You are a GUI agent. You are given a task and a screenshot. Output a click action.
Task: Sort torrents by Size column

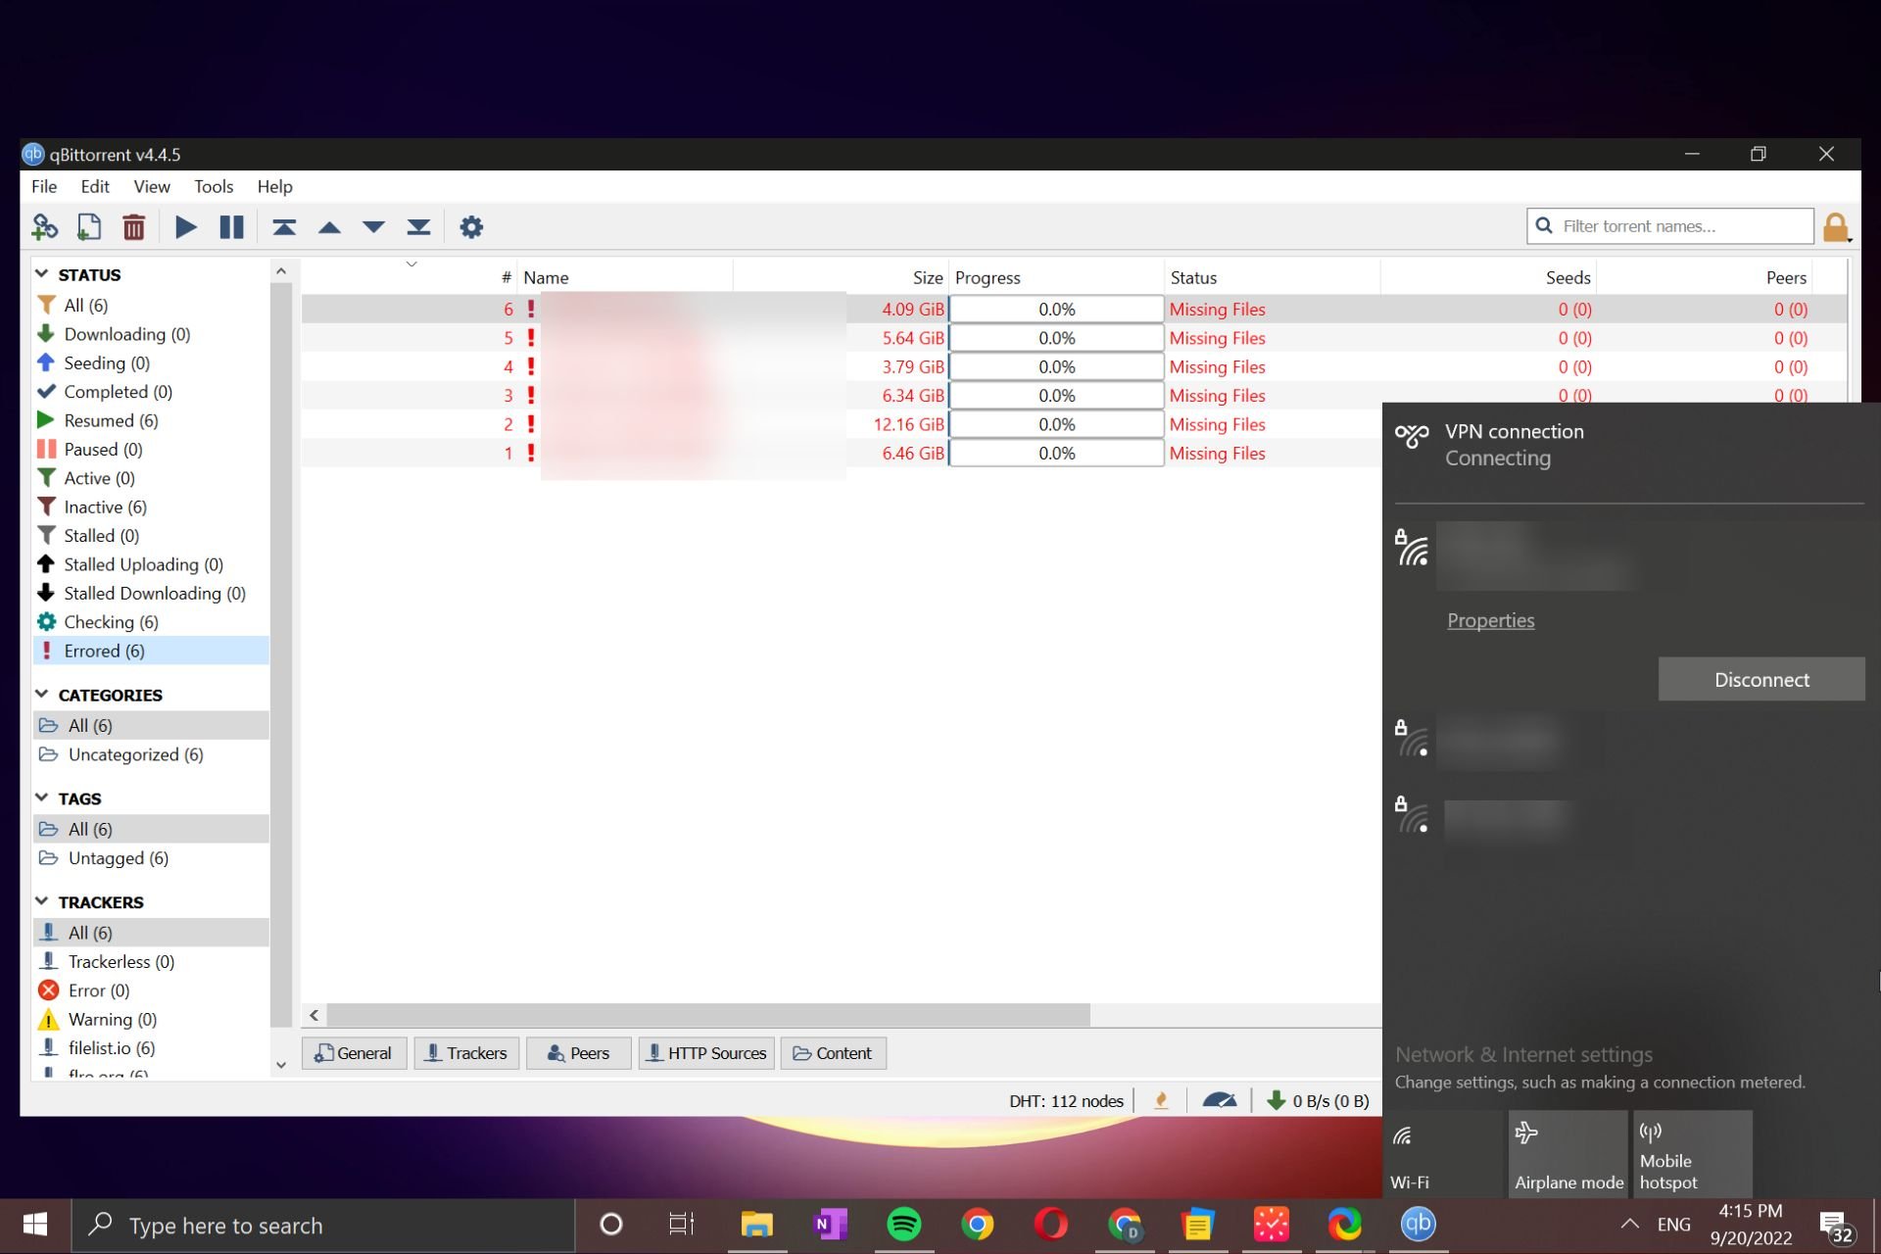click(x=927, y=277)
